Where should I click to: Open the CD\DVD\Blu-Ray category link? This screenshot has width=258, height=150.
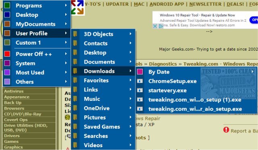click(x=23, y=114)
